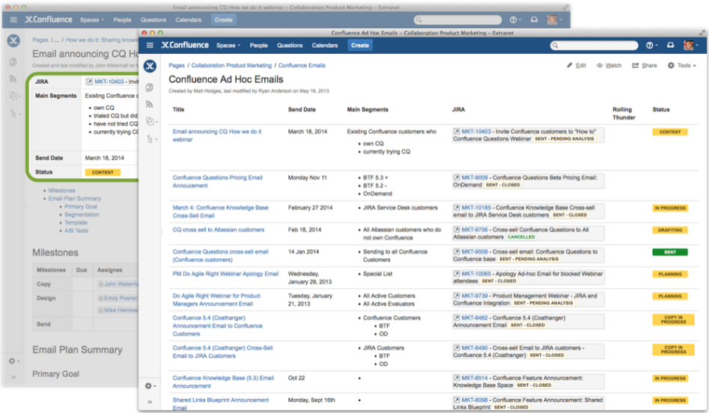Open Calendars menu in the back window
Screen dimensions: 709x413
[188, 20]
